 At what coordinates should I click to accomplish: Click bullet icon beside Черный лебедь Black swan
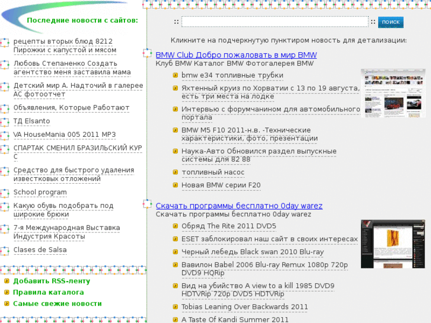pyautogui.click(x=175, y=252)
